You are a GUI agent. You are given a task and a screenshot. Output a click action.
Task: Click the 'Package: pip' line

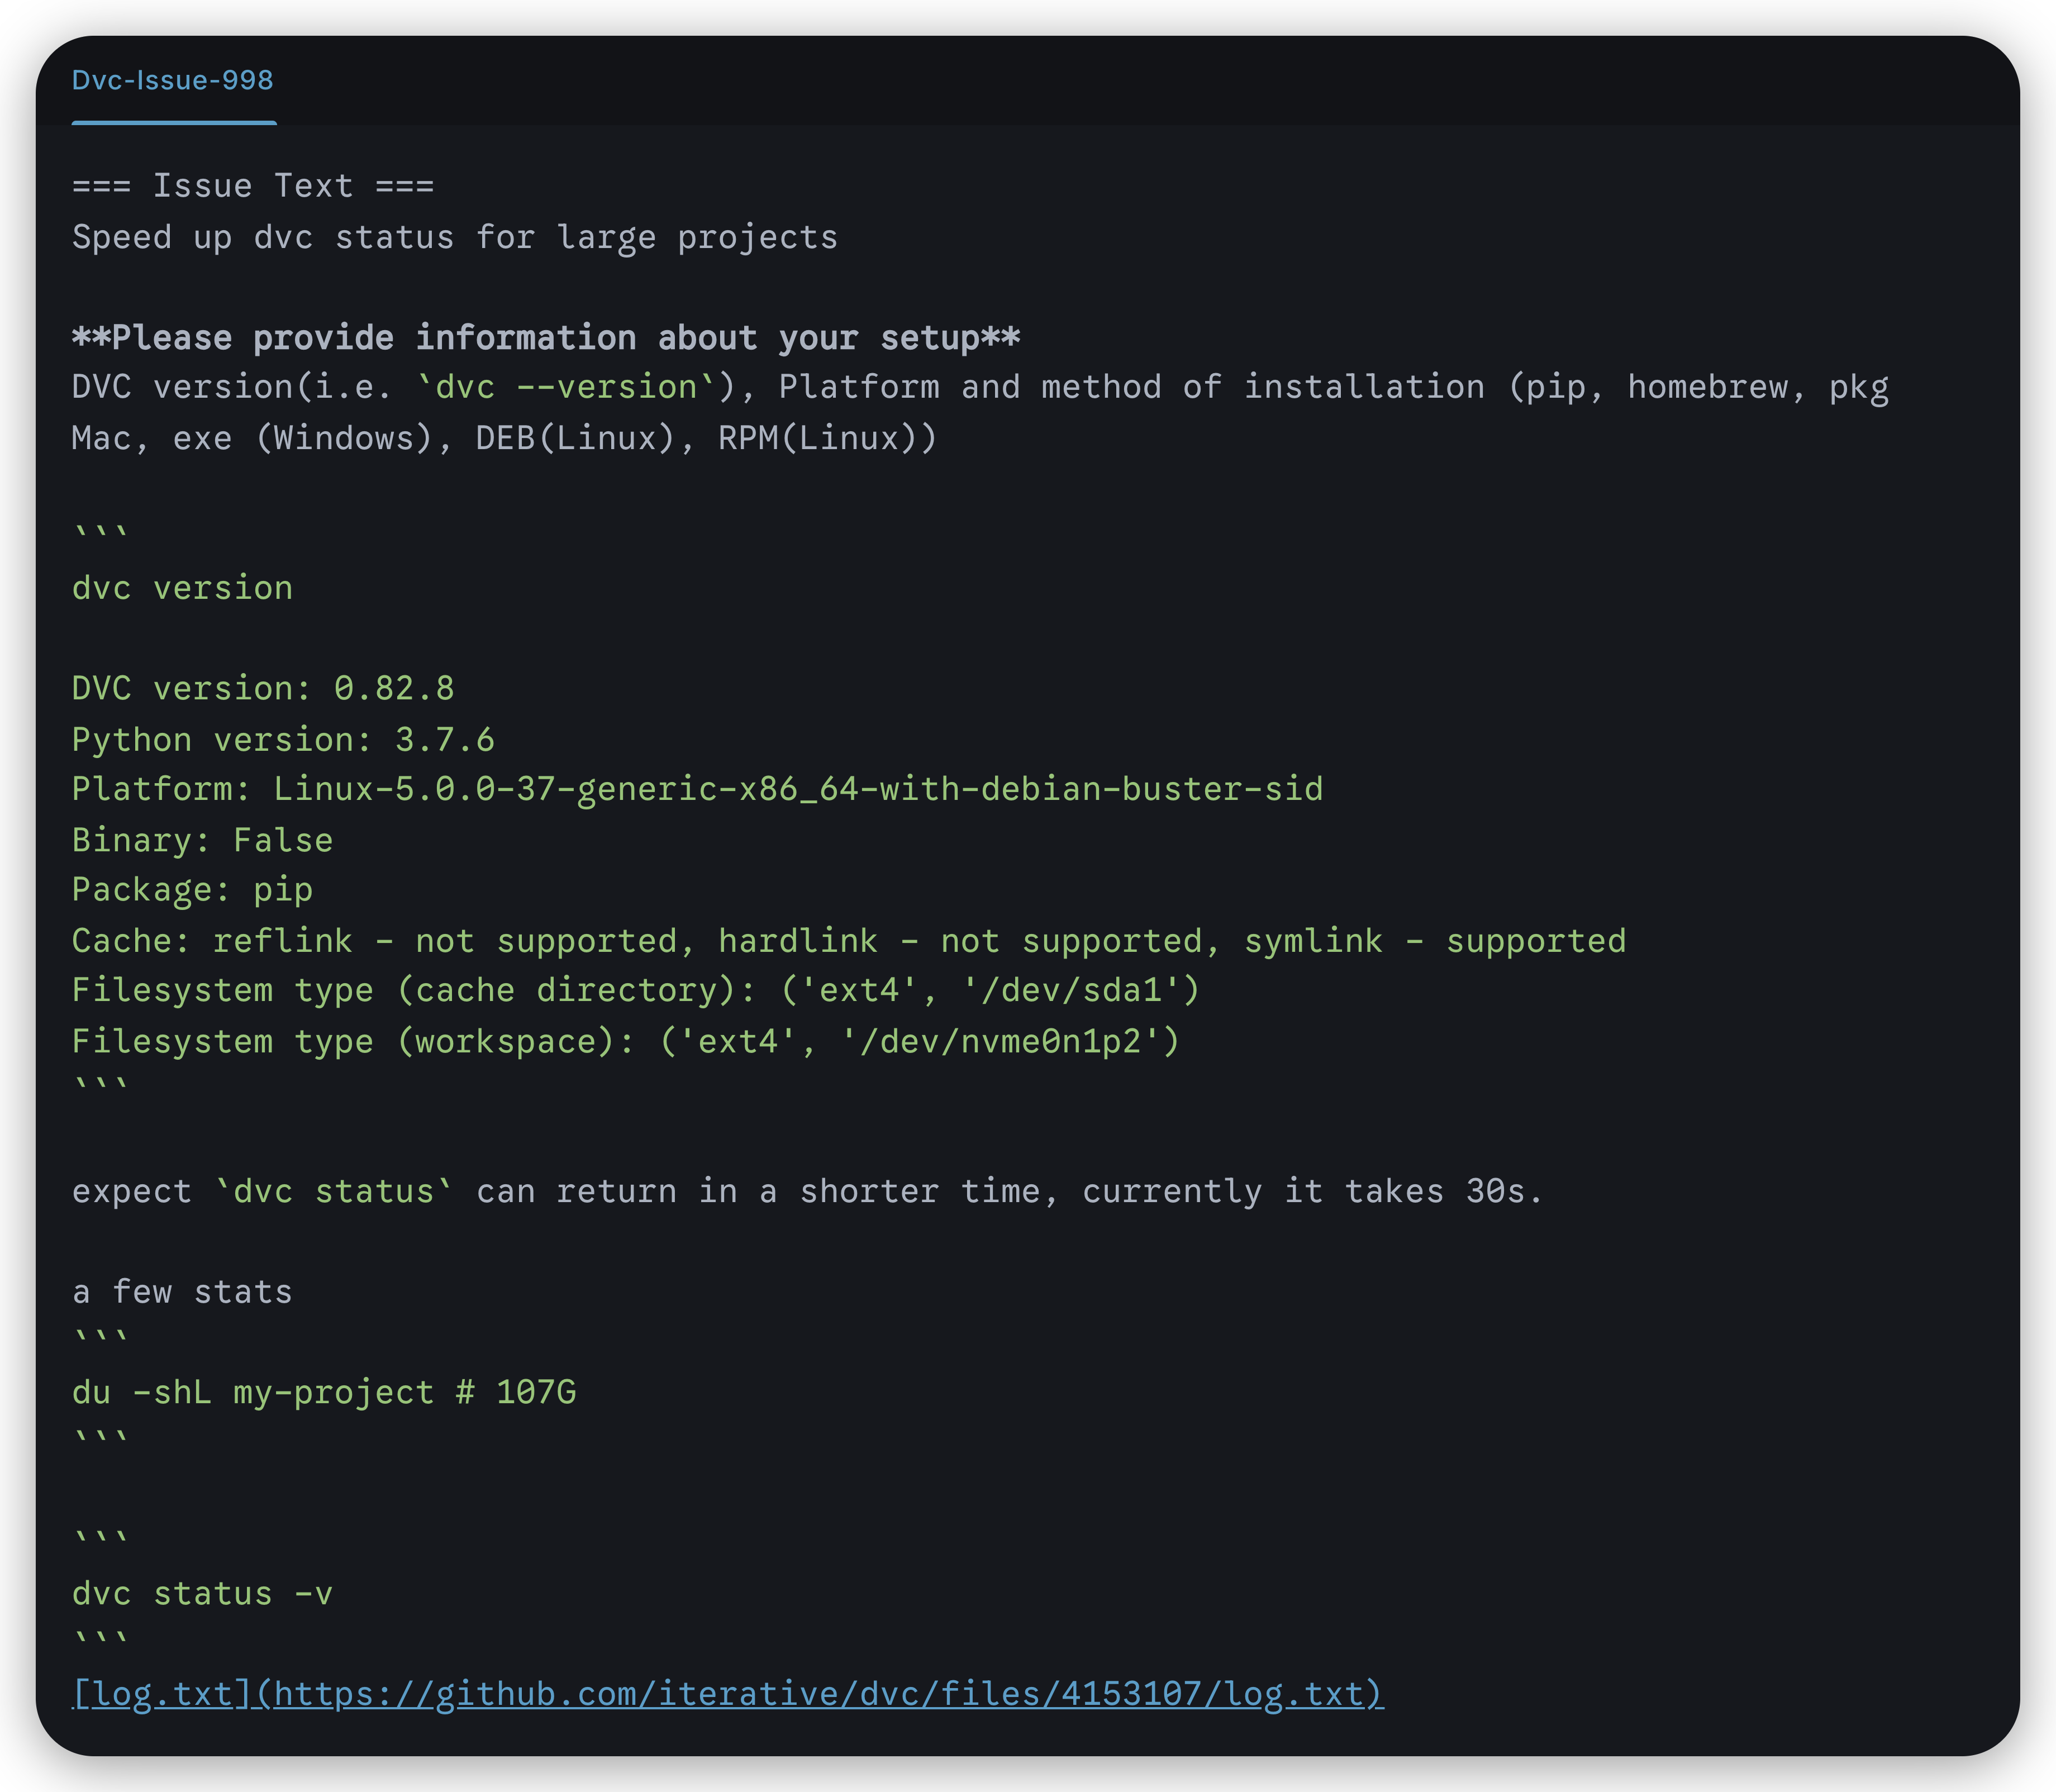click(192, 890)
